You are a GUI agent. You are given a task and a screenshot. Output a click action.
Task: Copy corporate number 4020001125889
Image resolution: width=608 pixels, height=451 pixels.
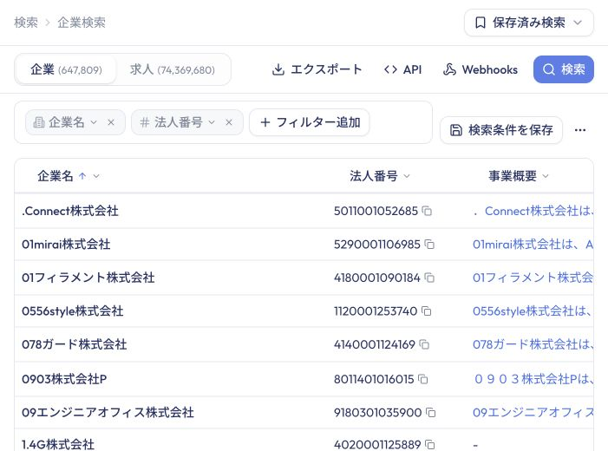click(430, 444)
